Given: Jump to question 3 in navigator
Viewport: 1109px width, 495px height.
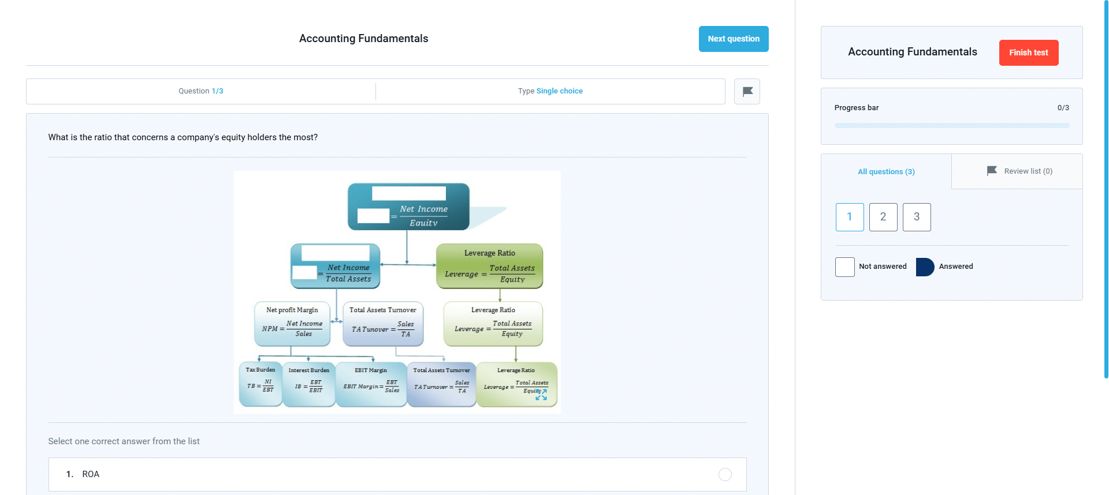Looking at the screenshot, I should tap(917, 217).
